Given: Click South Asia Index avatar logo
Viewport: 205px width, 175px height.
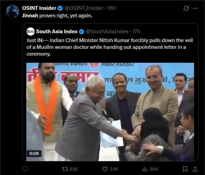Looking at the screenshot, I should point(31,32).
